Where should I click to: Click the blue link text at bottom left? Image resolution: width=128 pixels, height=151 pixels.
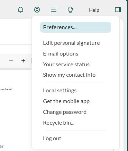click(2, 146)
